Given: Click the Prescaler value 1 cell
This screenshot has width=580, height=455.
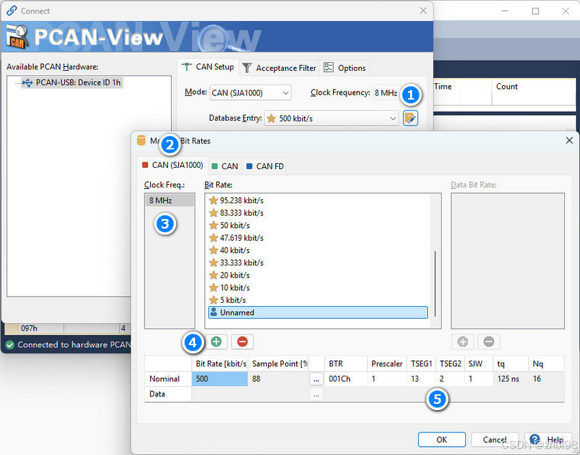Looking at the screenshot, I should tap(387, 379).
